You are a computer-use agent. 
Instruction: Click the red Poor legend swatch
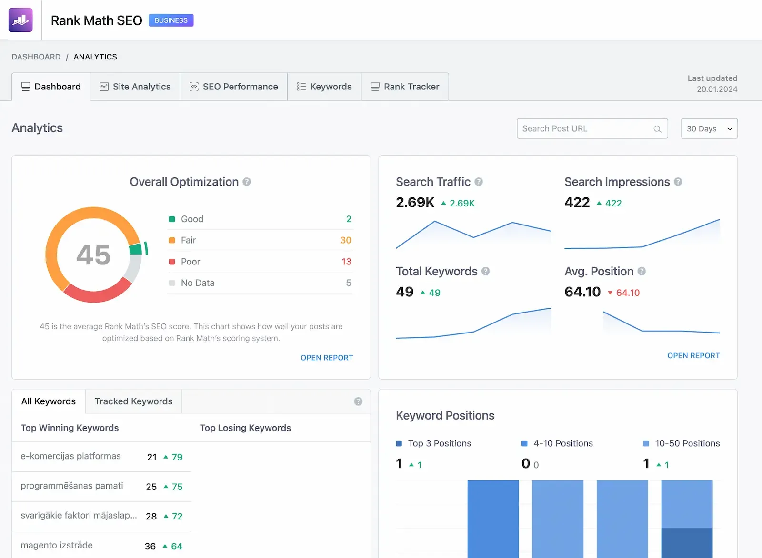[x=172, y=262]
